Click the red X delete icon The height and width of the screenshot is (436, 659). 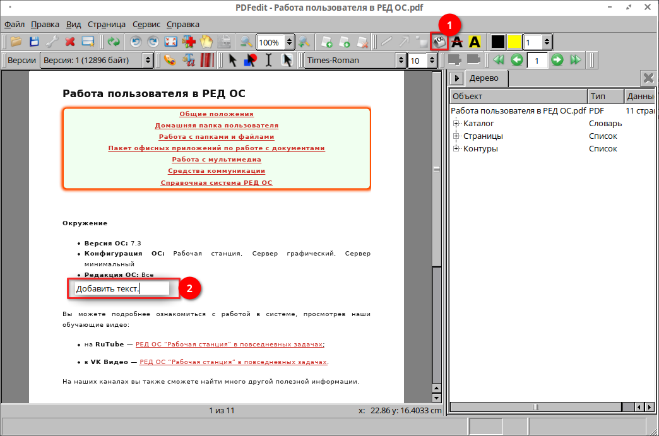point(70,42)
